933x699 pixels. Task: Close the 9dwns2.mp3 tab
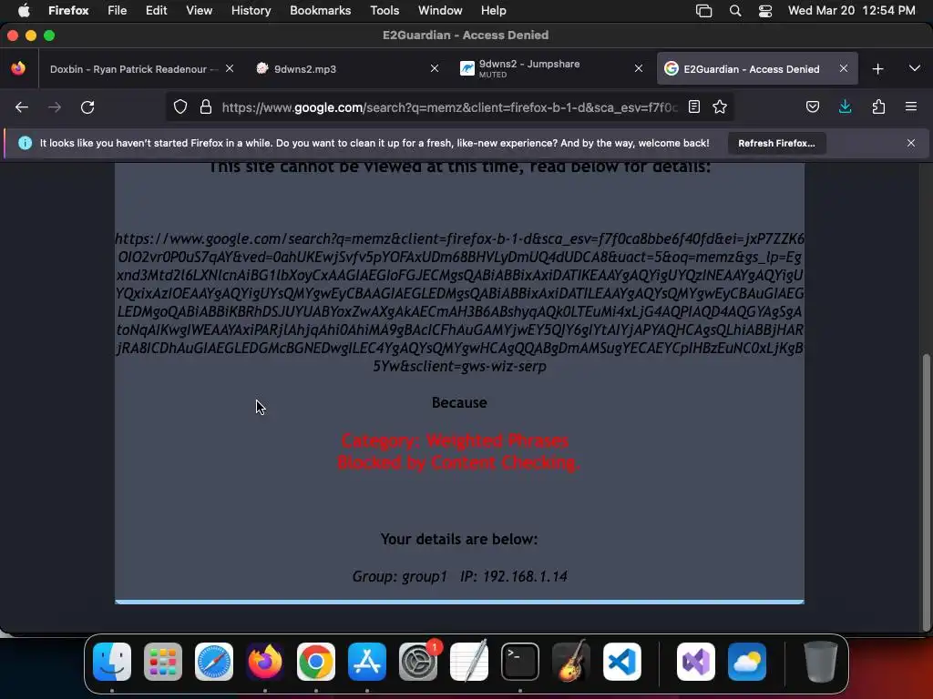click(x=435, y=69)
